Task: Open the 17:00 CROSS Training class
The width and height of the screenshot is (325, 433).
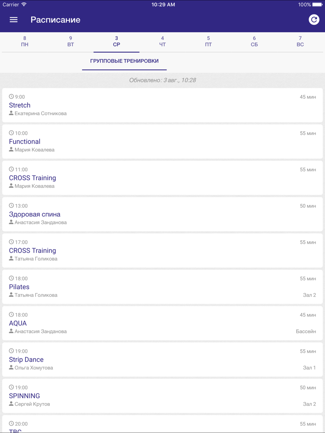Action: tap(162, 251)
